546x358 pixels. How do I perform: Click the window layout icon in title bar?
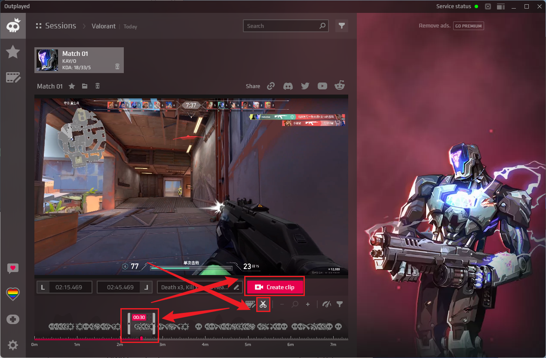click(x=500, y=6)
